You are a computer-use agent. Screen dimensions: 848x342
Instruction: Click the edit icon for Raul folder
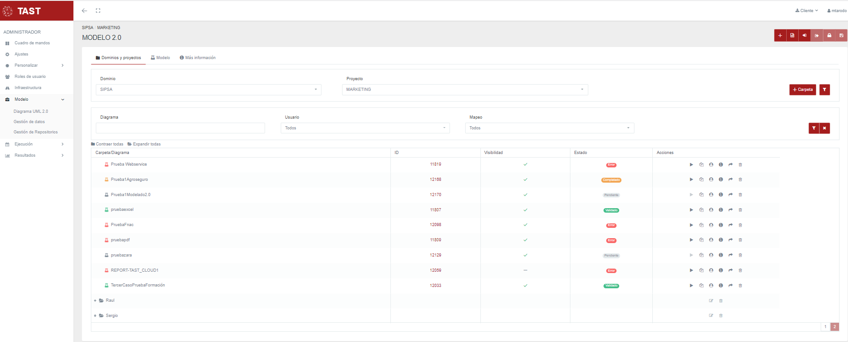pyautogui.click(x=711, y=301)
